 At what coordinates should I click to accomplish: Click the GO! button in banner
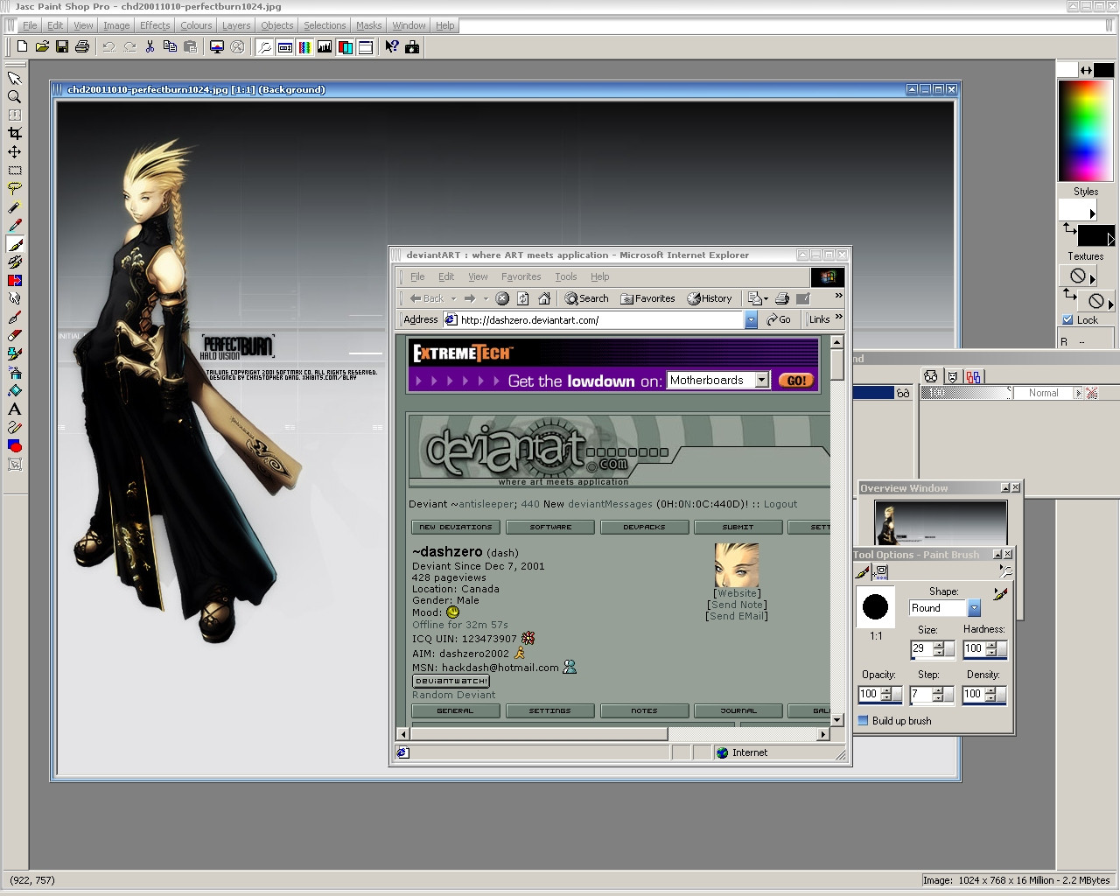pyautogui.click(x=796, y=381)
